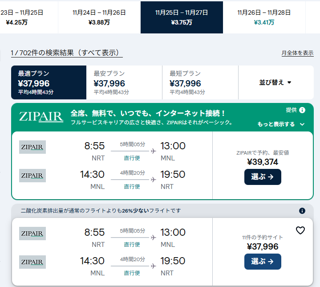Image resolution: width=320 pixels, height=287 pixels.
Task: Click the CO2 emissions info icon
Action: click(x=302, y=211)
